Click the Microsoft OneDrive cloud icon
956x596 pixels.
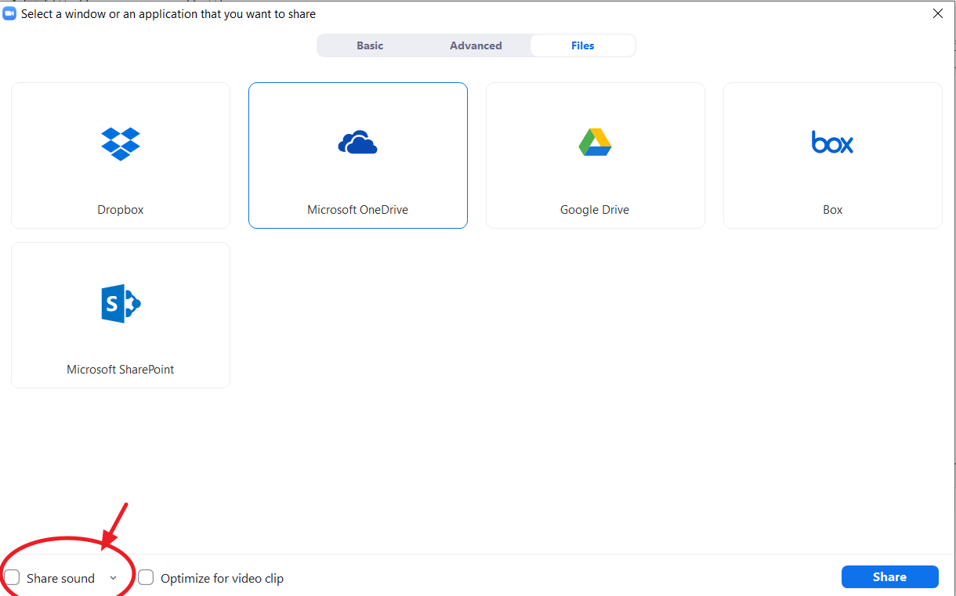[x=357, y=142]
